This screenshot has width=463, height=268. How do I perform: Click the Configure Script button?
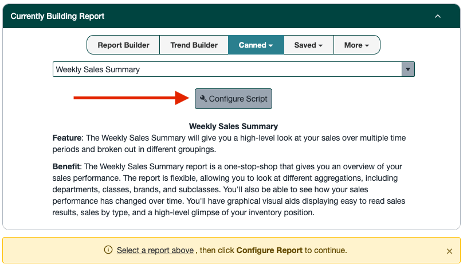click(x=233, y=99)
